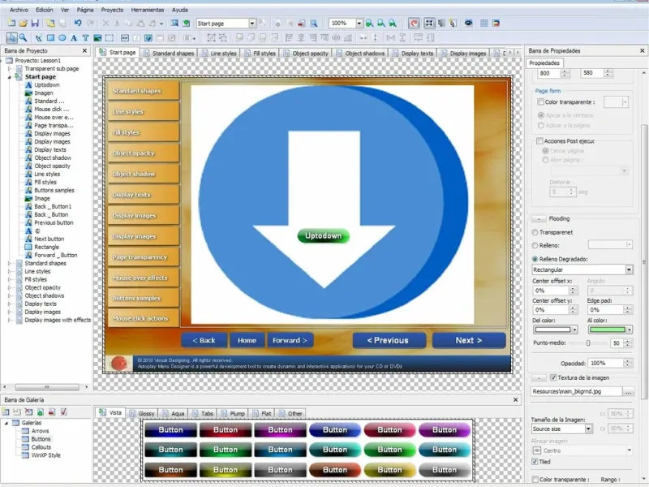Open the Archivo menu
Image resolution: width=649 pixels, height=487 pixels.
click(x=19, y=10)
